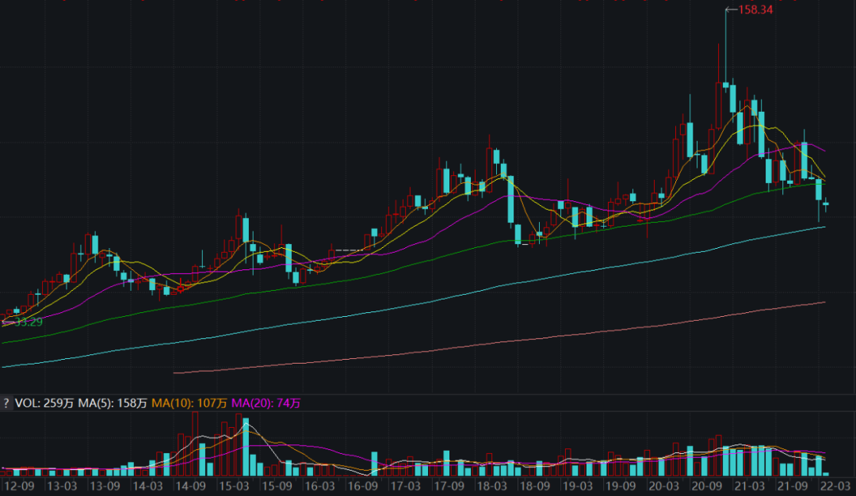
Task: Click the green 33.29 low price label
Action: [x=29, y=322]
